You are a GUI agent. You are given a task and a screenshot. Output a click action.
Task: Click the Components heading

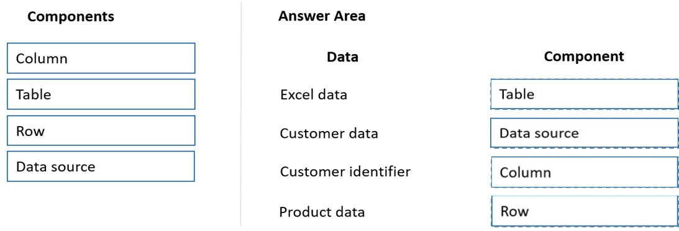point(71,16)
